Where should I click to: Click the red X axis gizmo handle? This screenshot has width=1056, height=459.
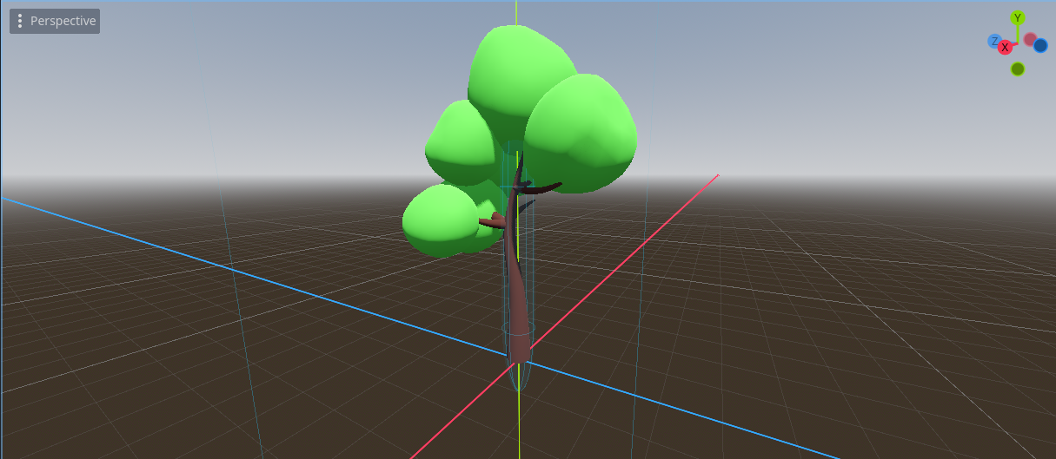[x=1005, y=47]
